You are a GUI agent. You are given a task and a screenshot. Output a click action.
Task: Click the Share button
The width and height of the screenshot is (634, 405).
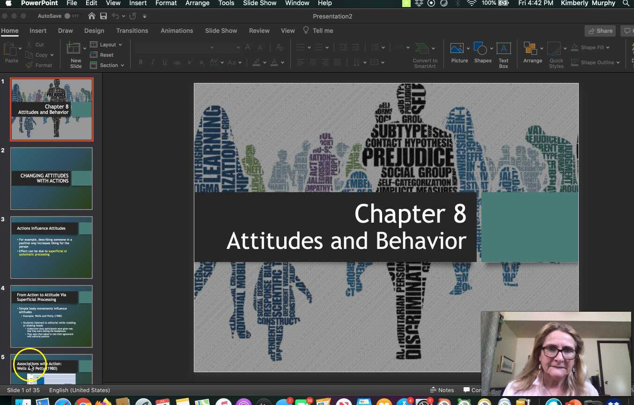600,30
